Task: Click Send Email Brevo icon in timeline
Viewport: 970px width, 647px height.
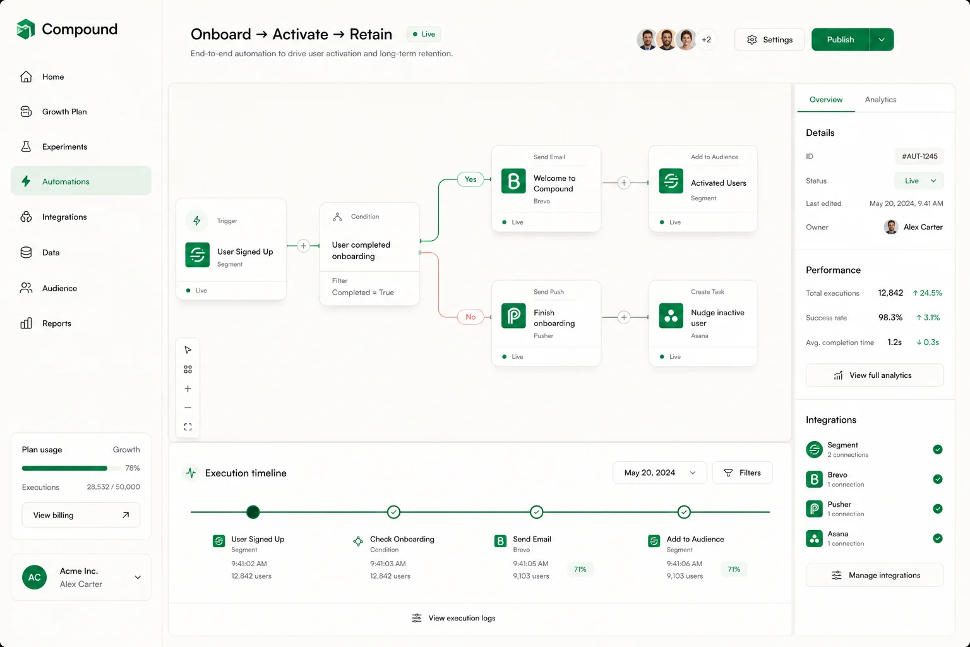Action: click(x=501, y=541)
